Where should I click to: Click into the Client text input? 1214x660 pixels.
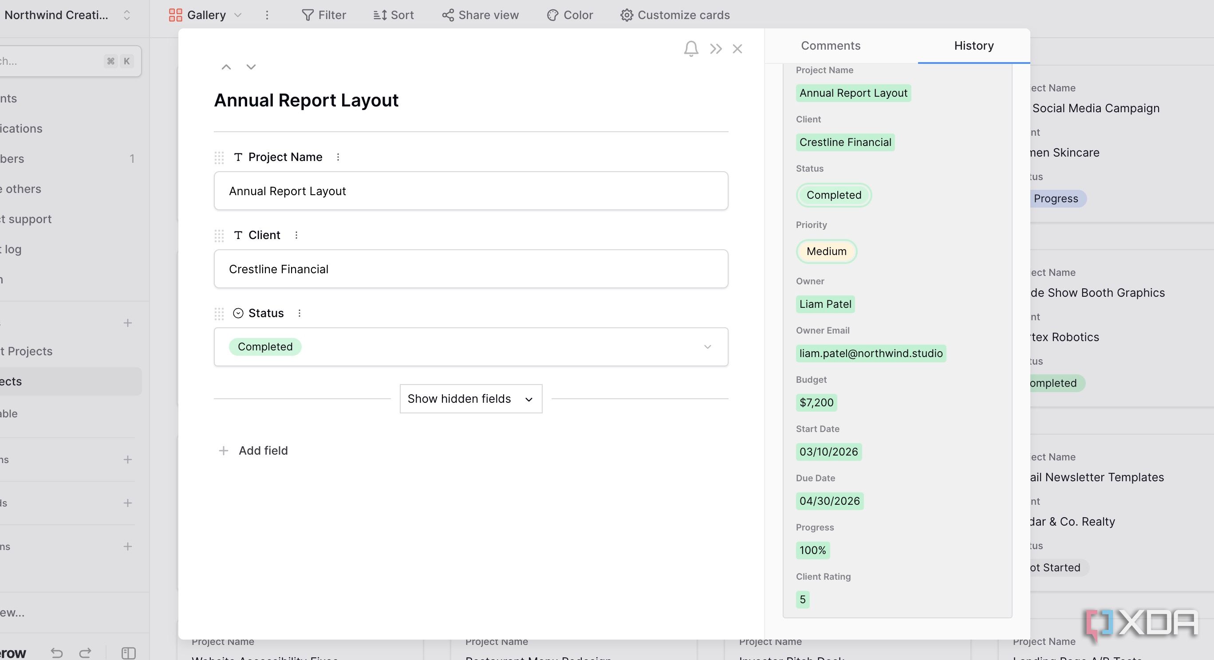pyautogui.click(x=471, y=269)
